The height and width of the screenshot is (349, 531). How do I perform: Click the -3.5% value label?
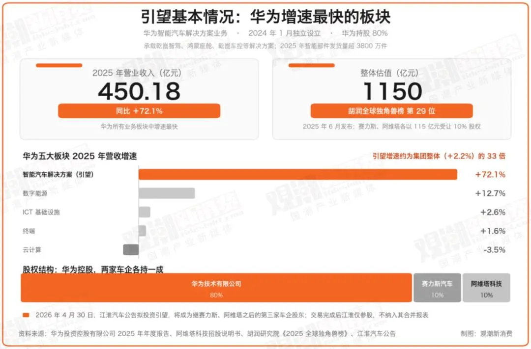(495, 250)
